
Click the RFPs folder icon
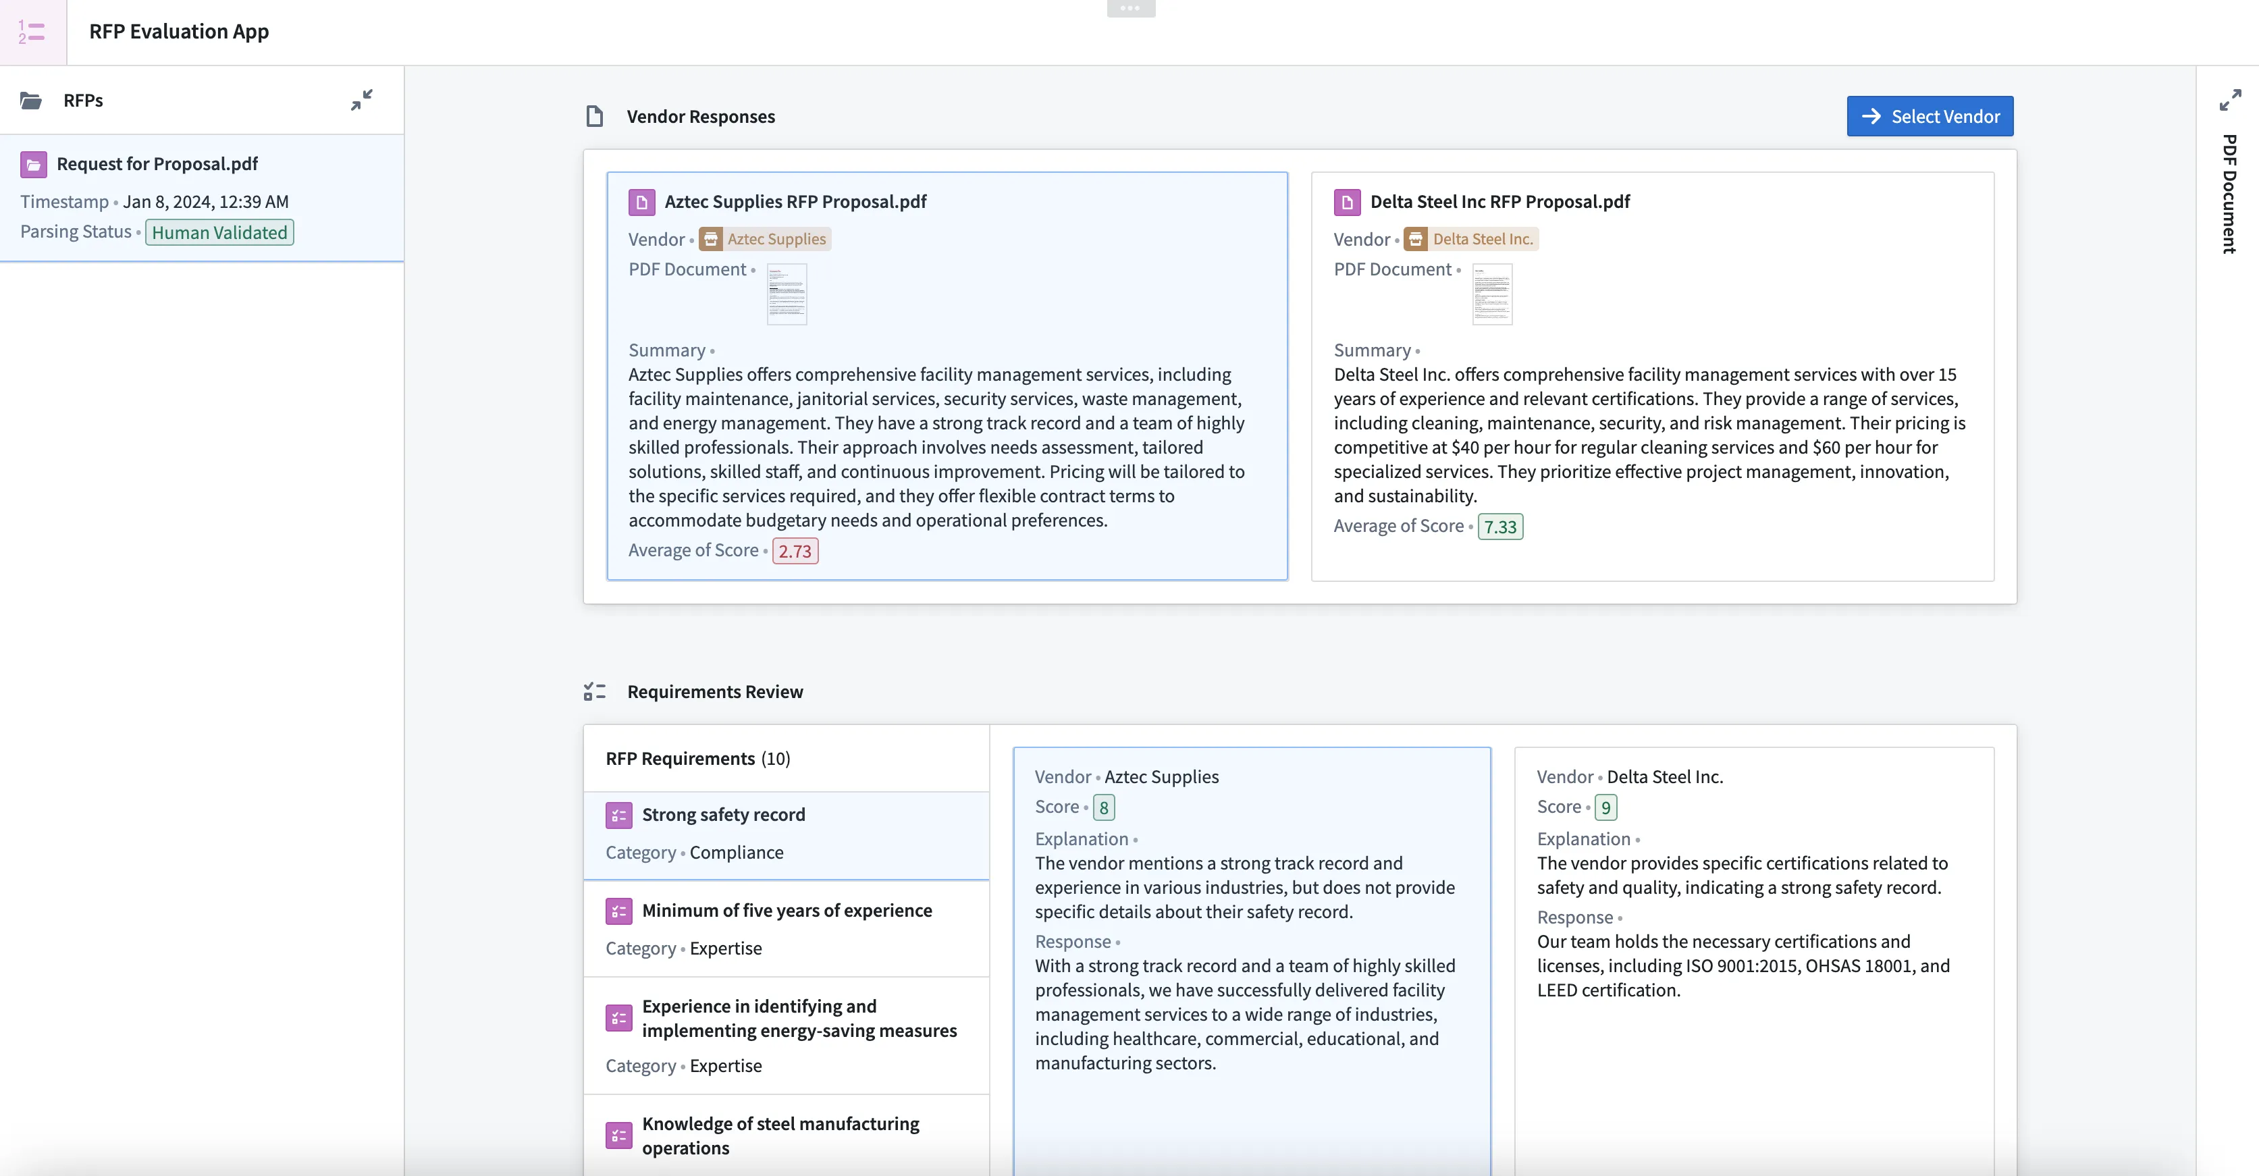(32, 101)
